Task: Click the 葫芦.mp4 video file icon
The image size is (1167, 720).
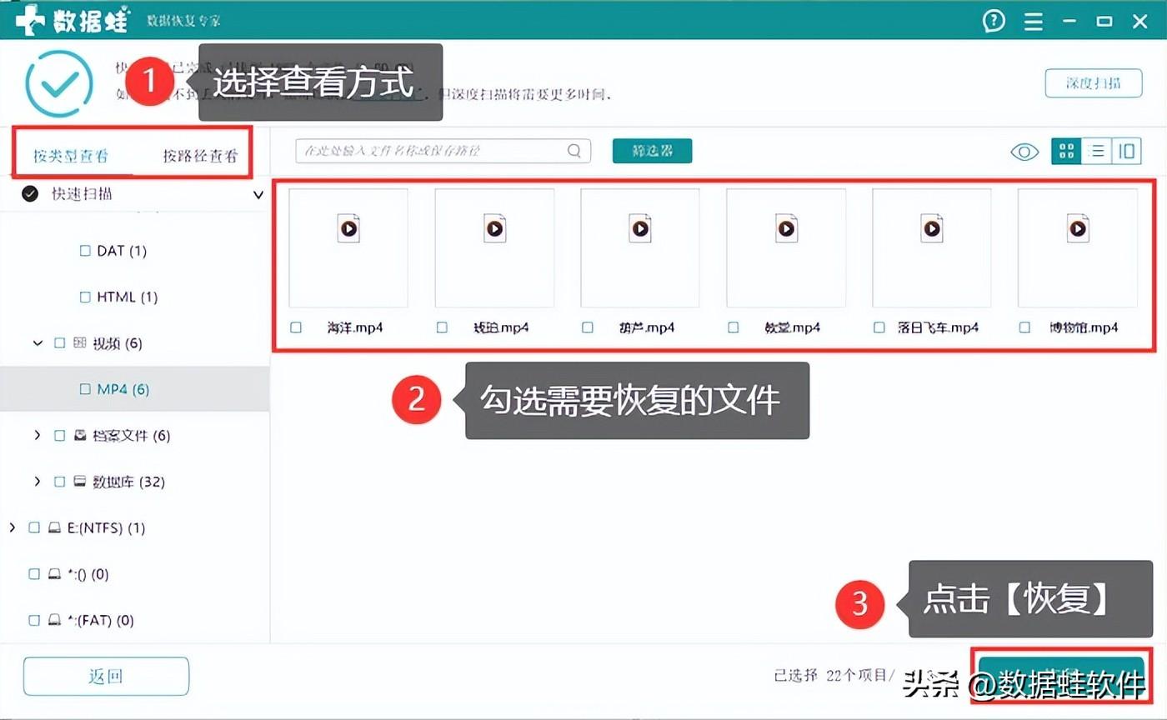Action: [x=640, y=227]
